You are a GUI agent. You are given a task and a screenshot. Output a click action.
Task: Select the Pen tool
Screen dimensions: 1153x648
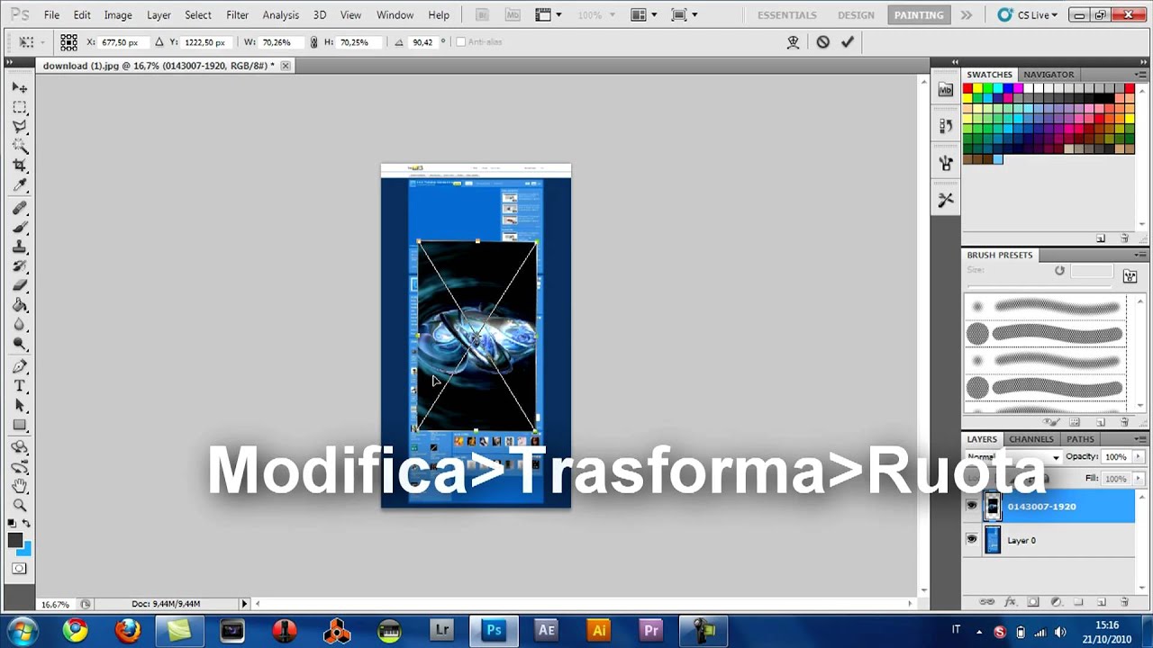point(20,367)
